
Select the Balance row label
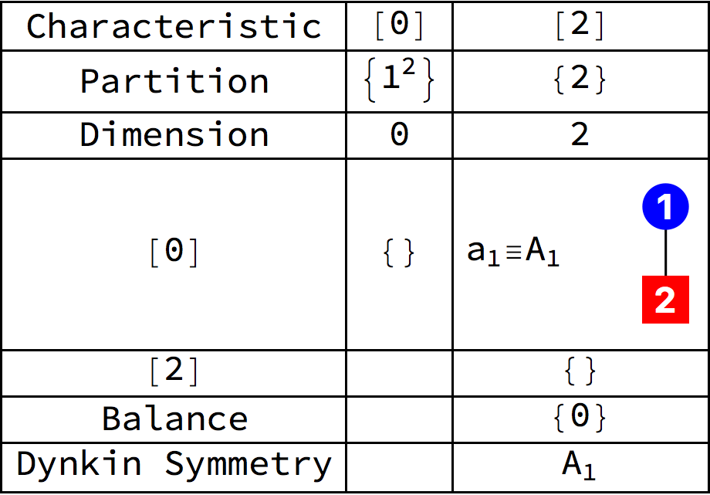tap(174, 419)
